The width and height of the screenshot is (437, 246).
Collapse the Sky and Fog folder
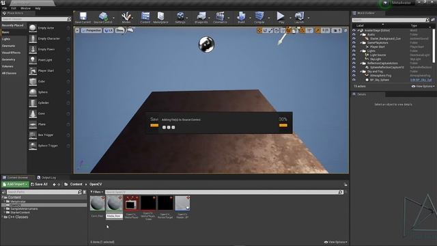point(361,71)
